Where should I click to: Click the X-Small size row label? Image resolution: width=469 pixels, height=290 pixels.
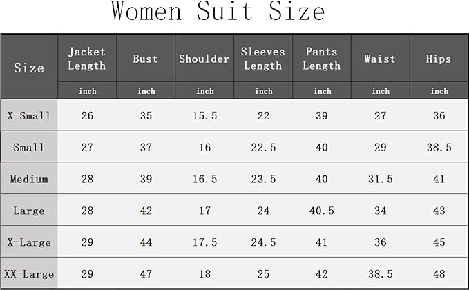[x=29, y=115]
